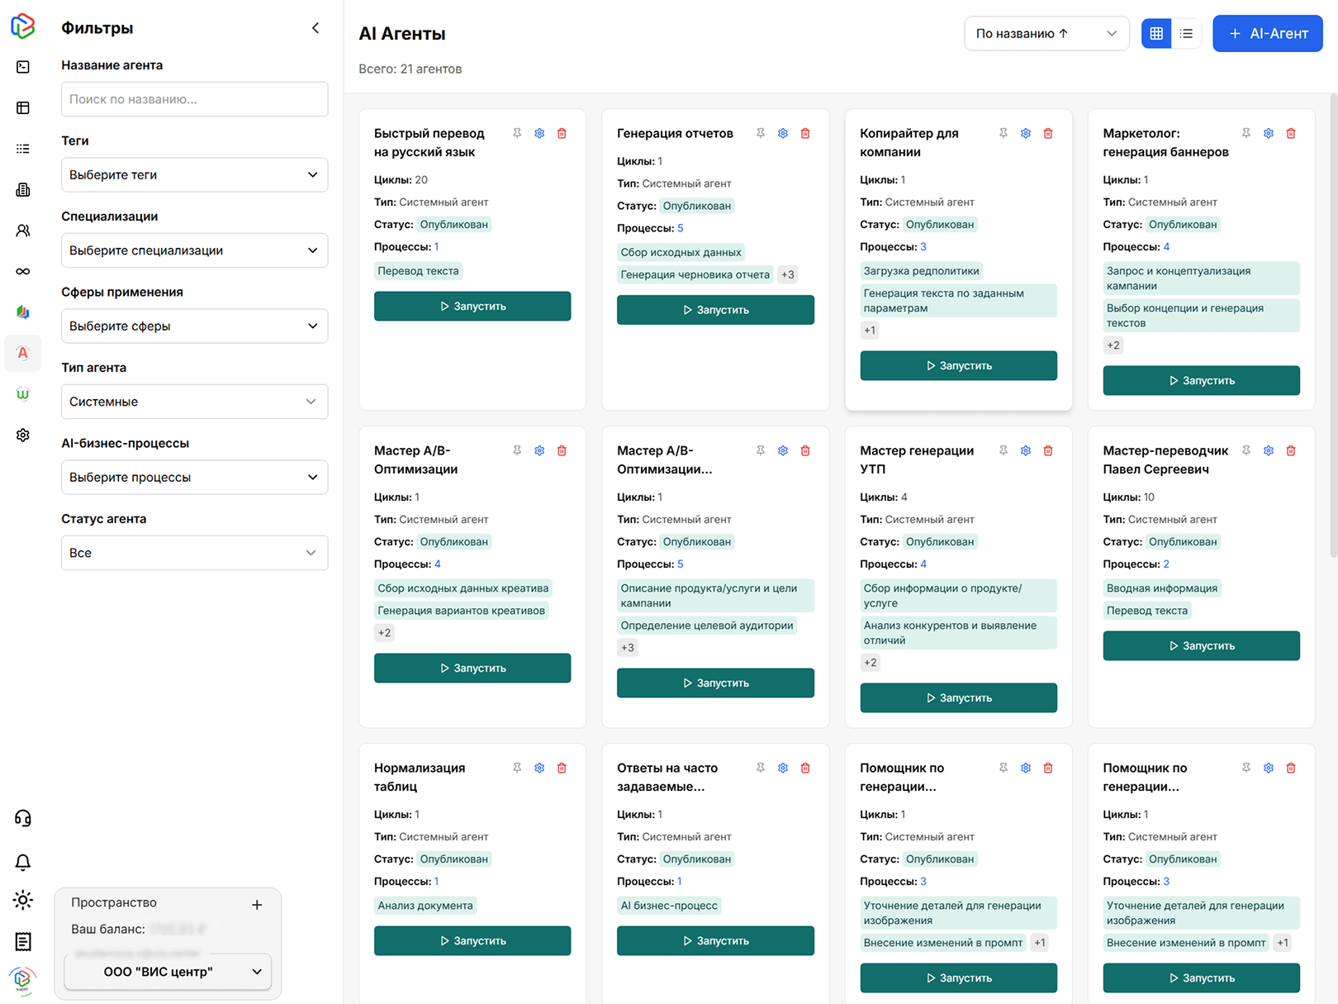
Task: Open notifications bell in sidebar
Action: point(23,862)
